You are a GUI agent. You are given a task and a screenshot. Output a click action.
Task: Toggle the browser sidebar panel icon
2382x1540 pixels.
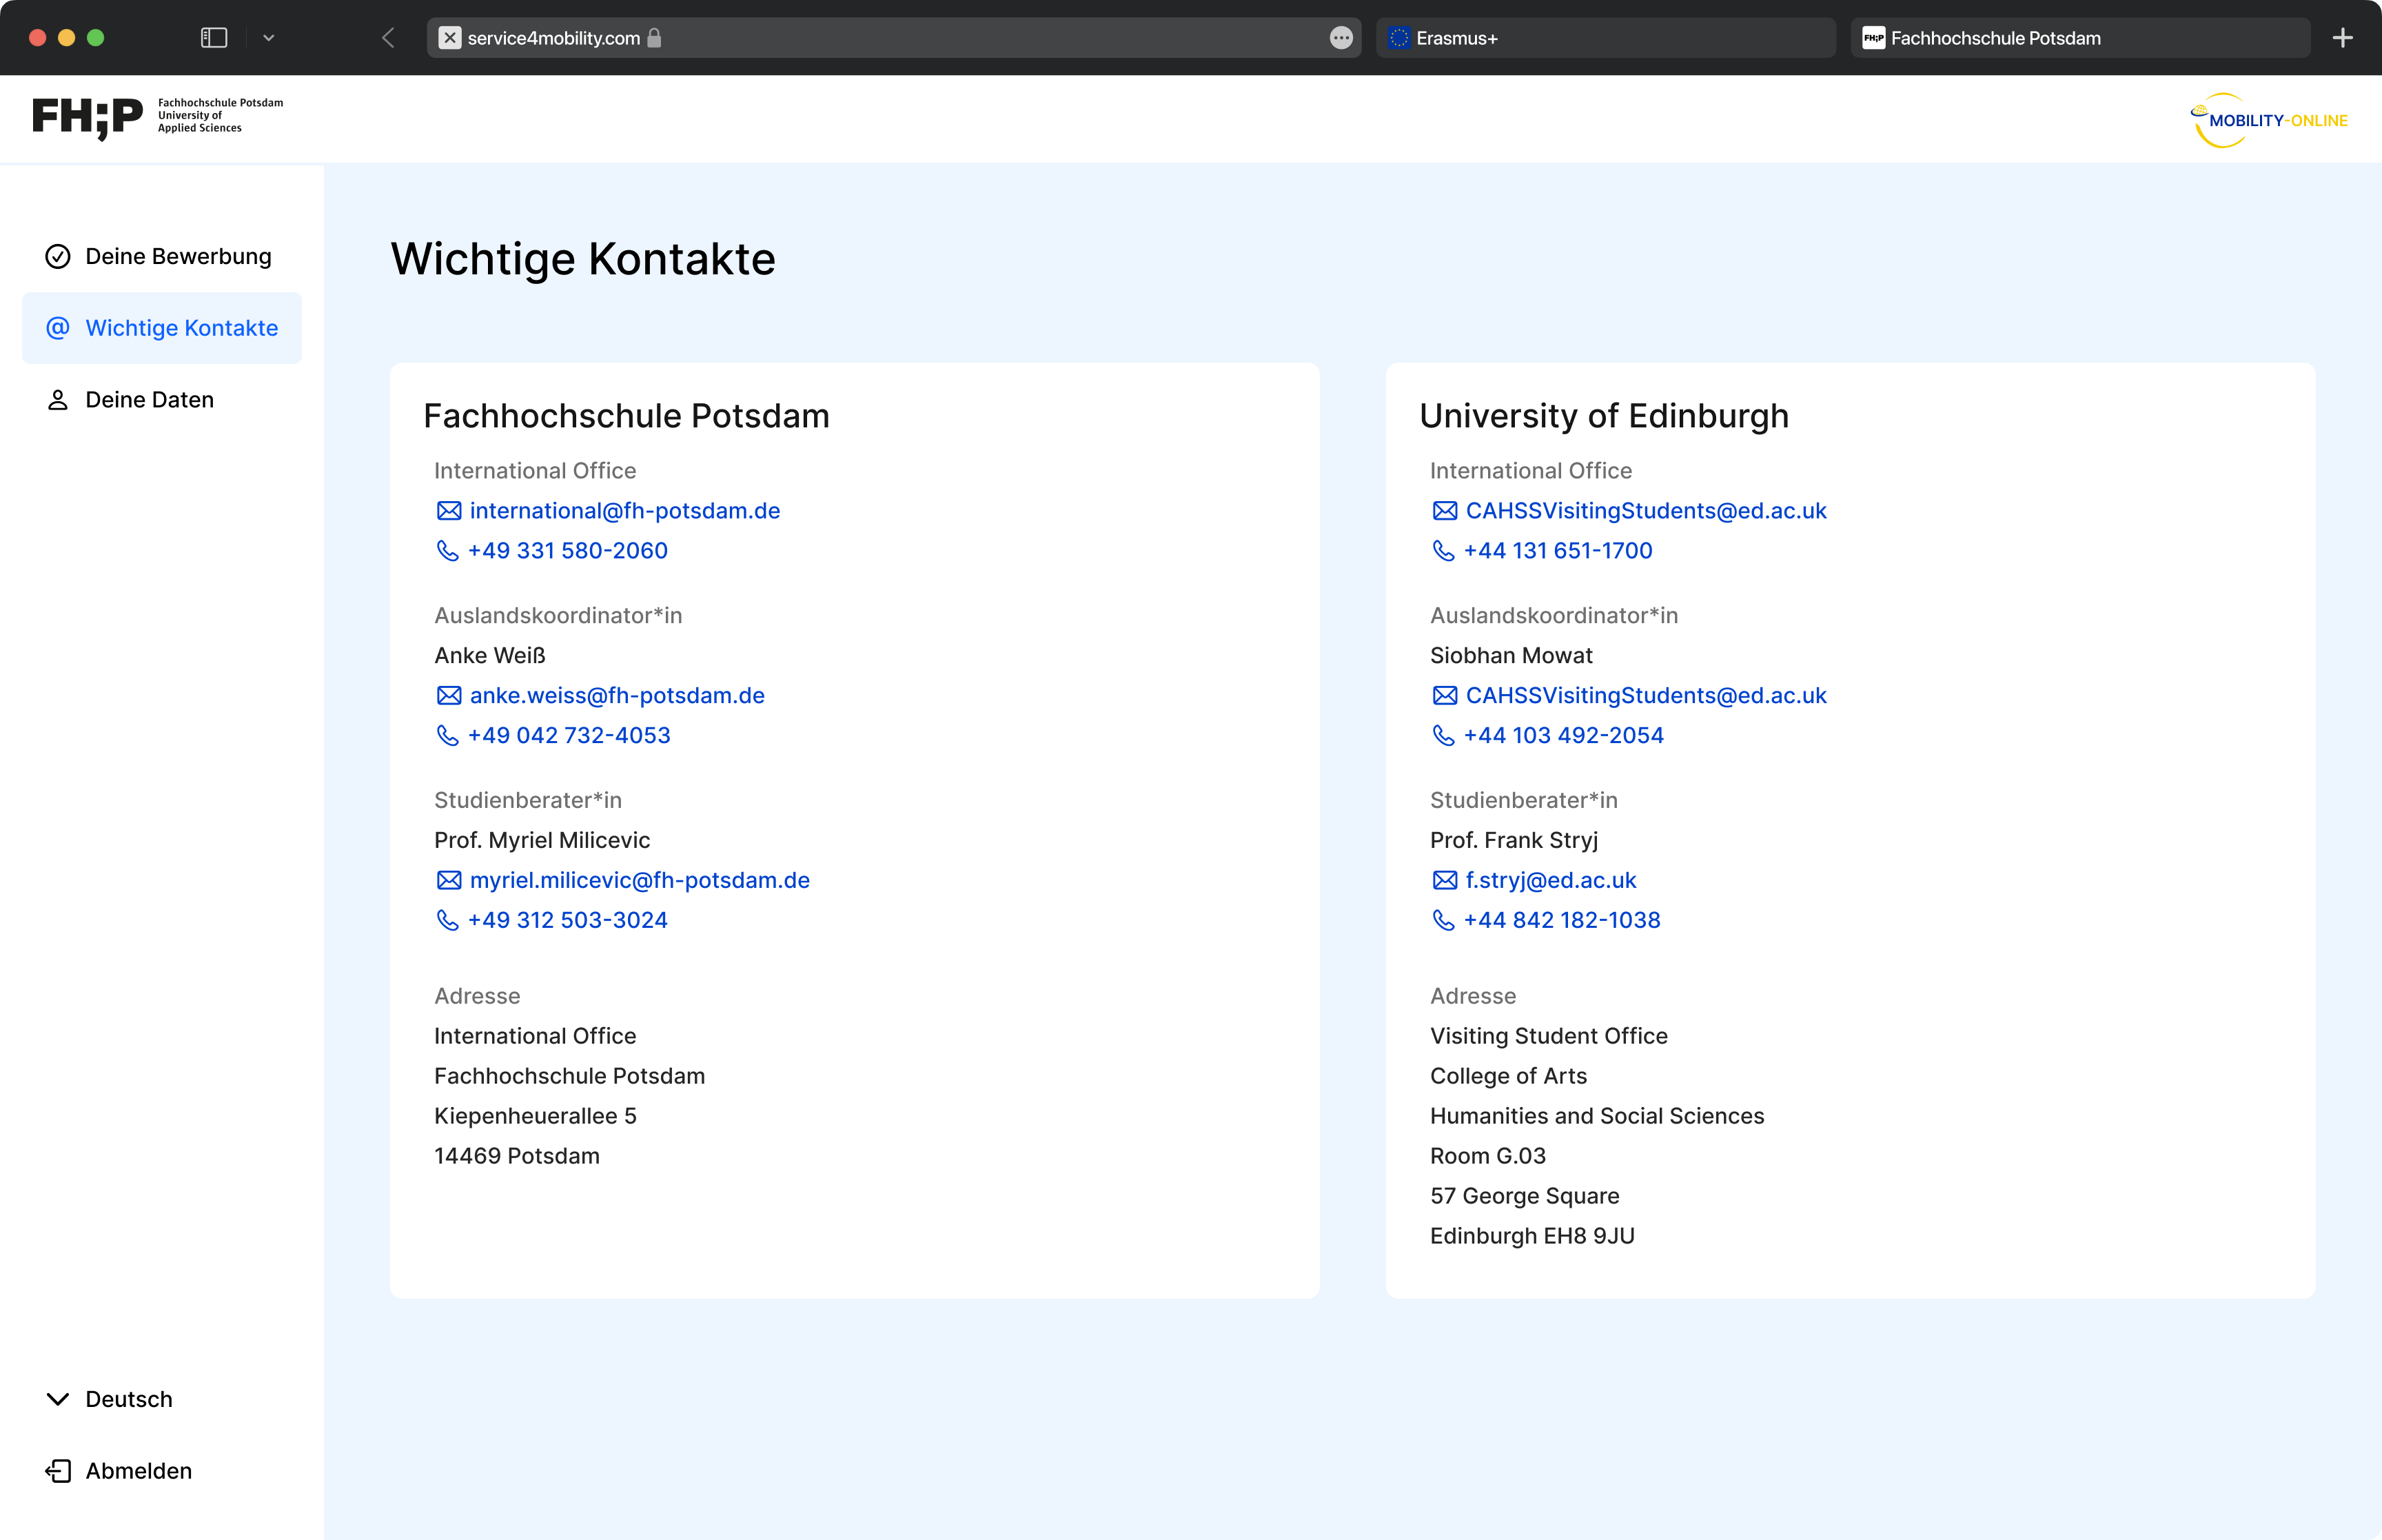214,38
